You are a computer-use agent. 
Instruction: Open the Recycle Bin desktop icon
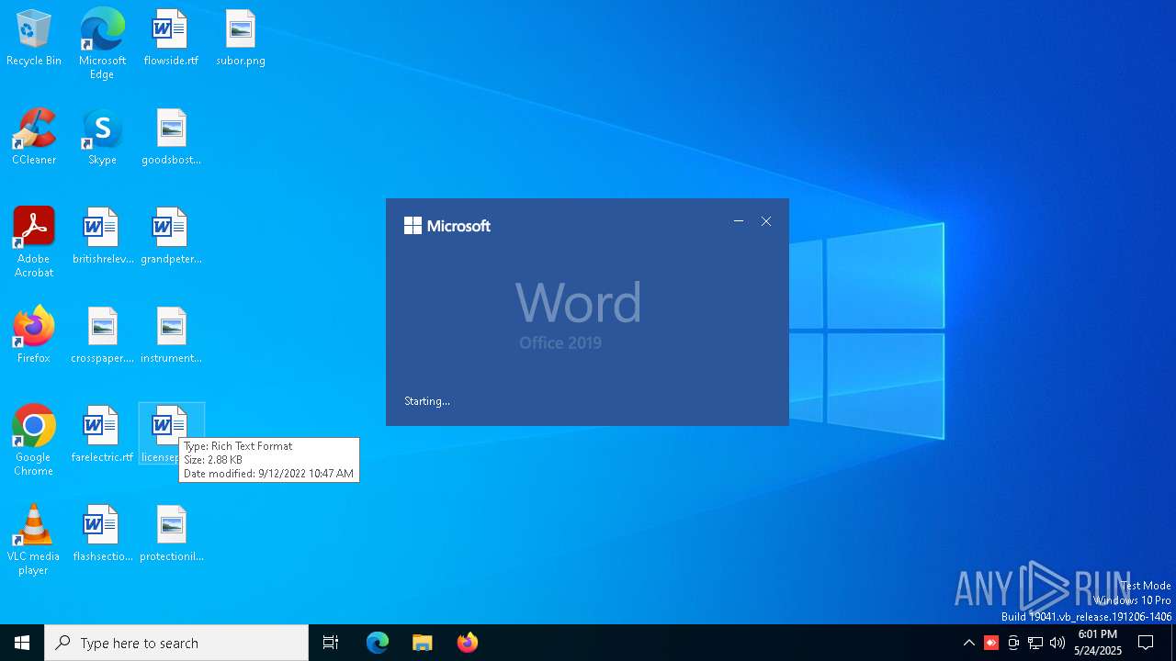(x=34, y=38)
